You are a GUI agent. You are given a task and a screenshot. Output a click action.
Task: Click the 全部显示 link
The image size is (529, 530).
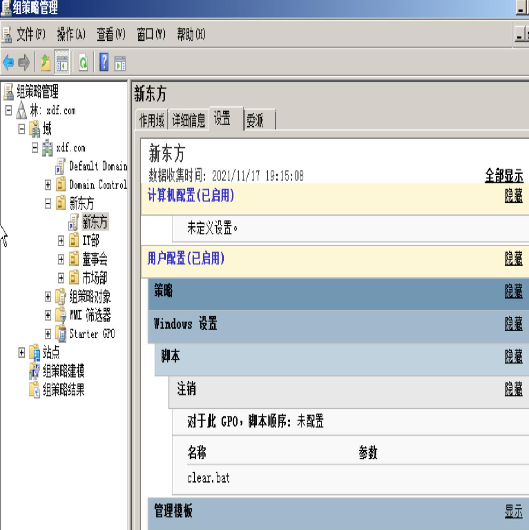tap(504, 176)
